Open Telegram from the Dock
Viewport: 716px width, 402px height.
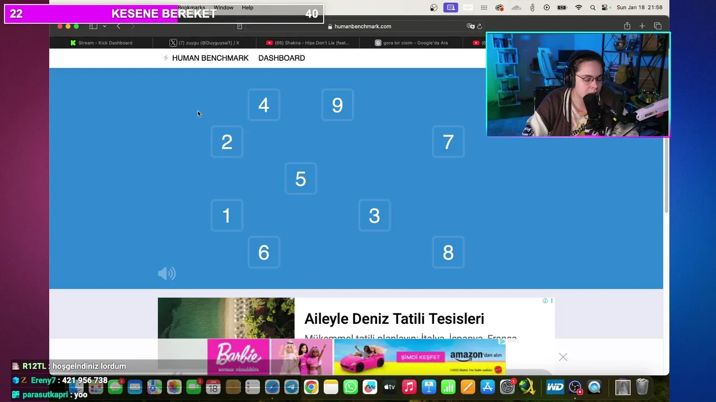pos(291,387)
